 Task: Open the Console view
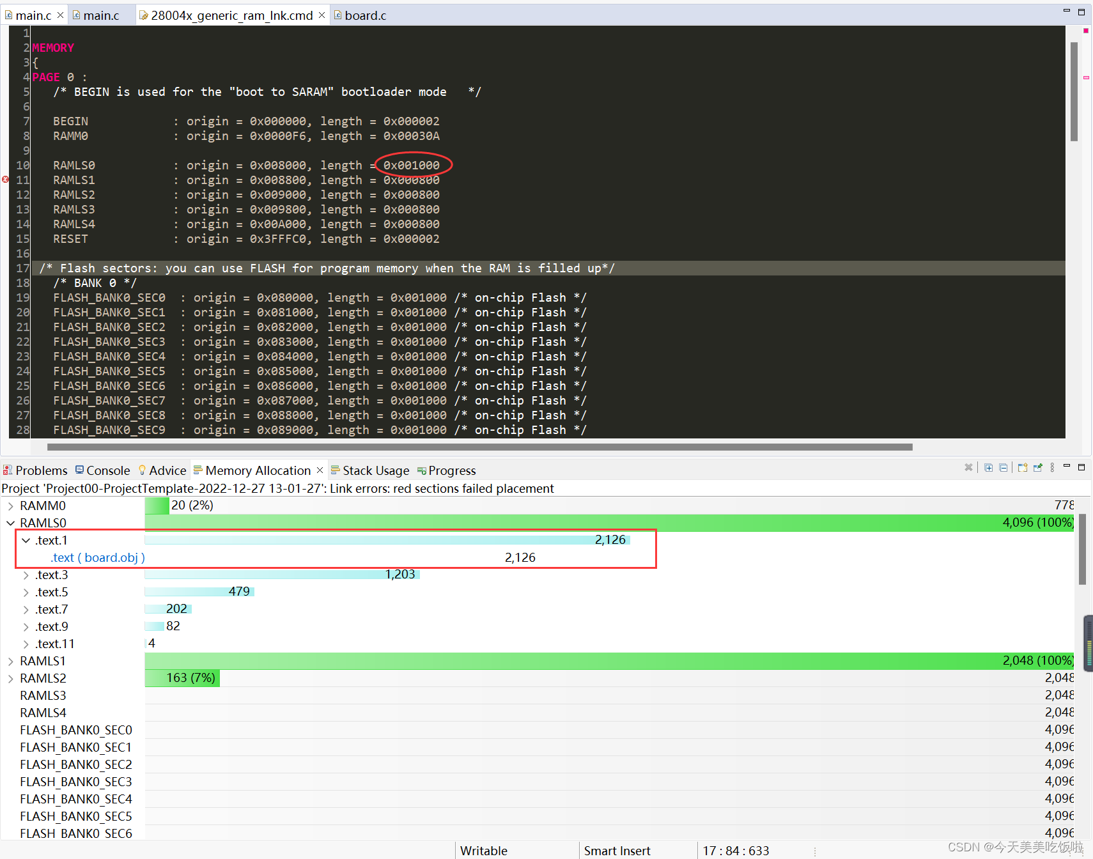[x=107, y=470]
